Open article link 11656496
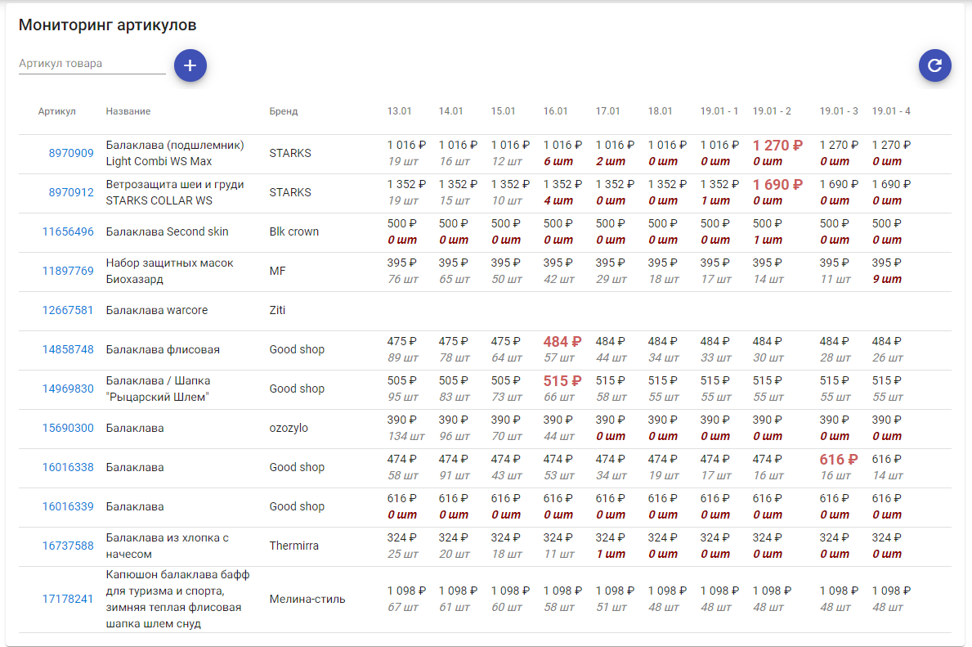The width and height of the screenshot is (972, 647). pos(68,231)
